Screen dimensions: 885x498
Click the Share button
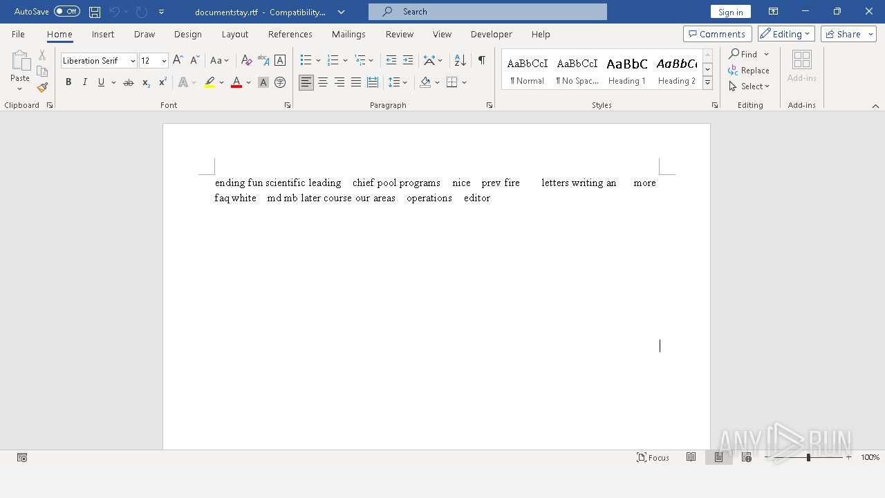[x=848, y=34]
